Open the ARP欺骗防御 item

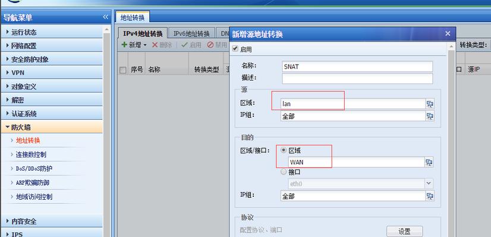pyautogui.click(x=32, y=182)
